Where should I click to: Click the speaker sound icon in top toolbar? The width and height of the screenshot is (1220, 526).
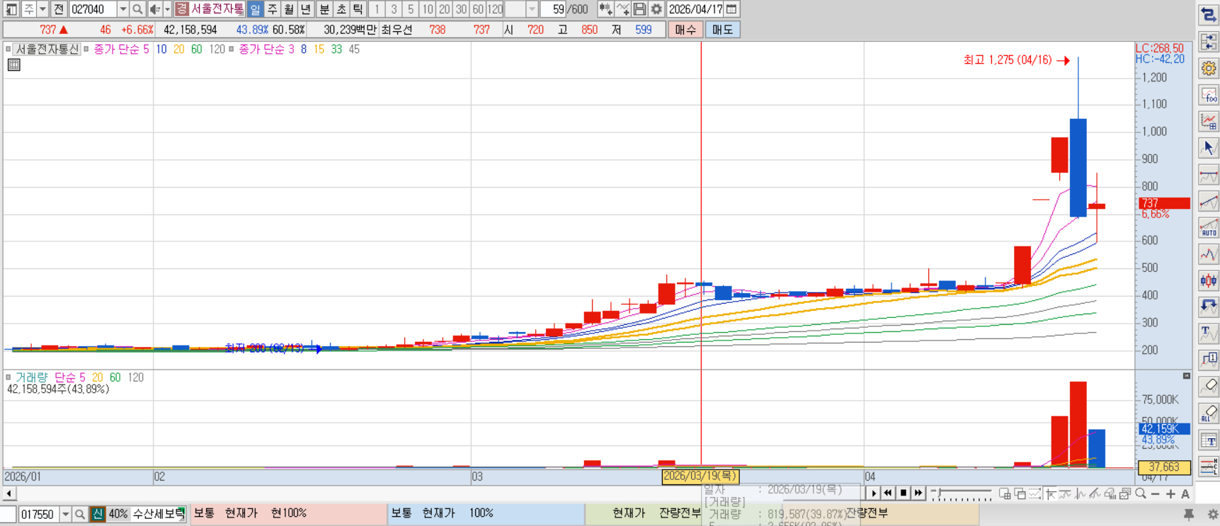[155, 9]
